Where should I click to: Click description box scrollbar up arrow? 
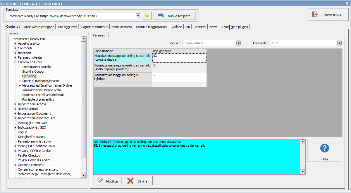(303, 142)
